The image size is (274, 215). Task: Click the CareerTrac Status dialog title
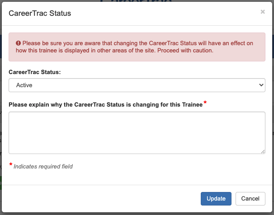40,14
